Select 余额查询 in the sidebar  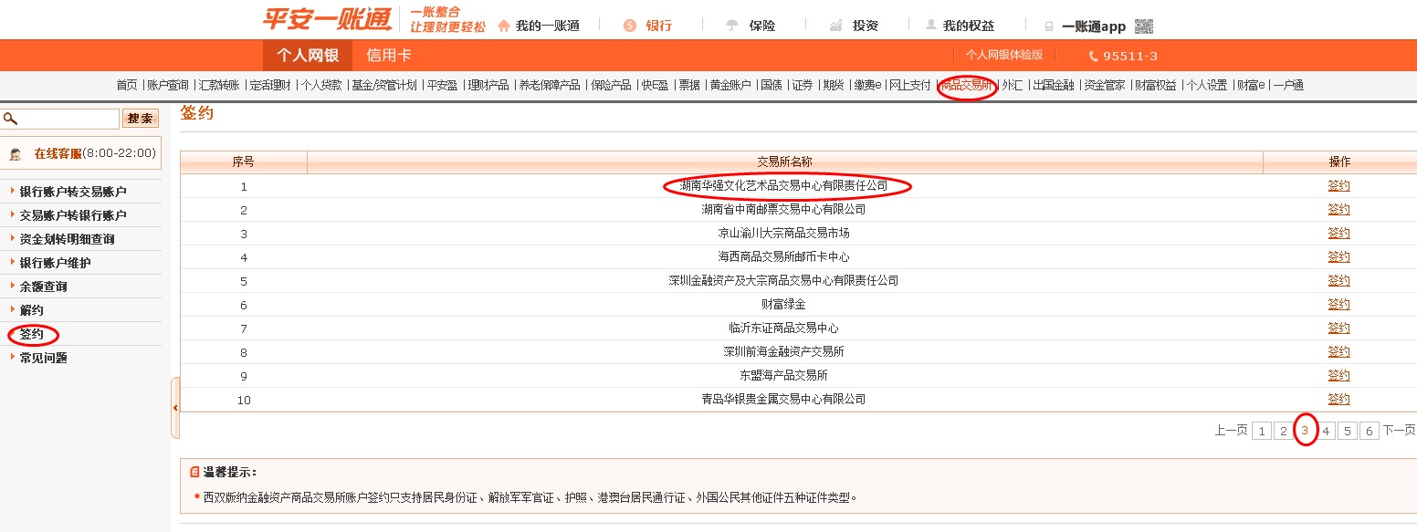point(43,287)
